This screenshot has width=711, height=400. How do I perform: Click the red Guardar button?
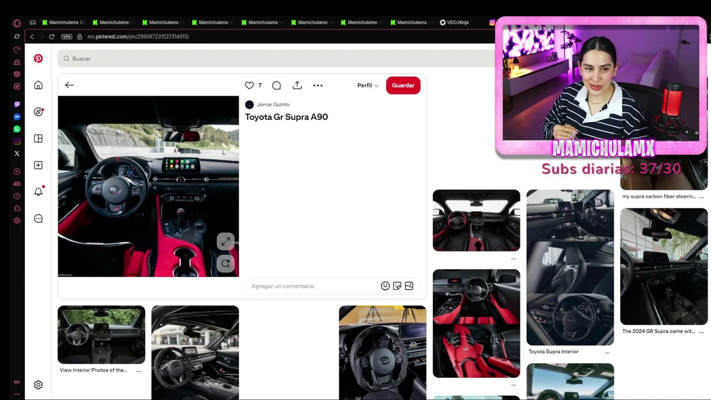coord(403,86)
